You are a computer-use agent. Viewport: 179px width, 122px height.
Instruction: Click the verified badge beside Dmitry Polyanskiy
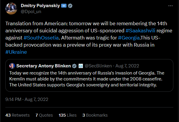[x=70, y=6]
